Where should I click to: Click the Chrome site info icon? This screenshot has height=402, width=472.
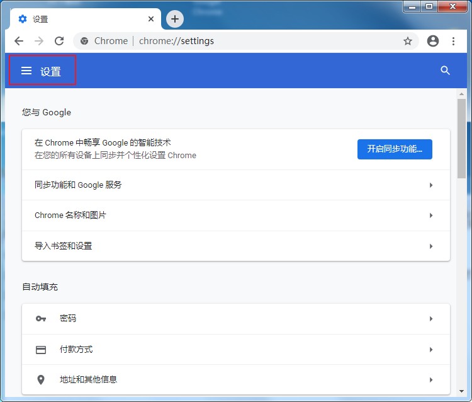[84, 41]
